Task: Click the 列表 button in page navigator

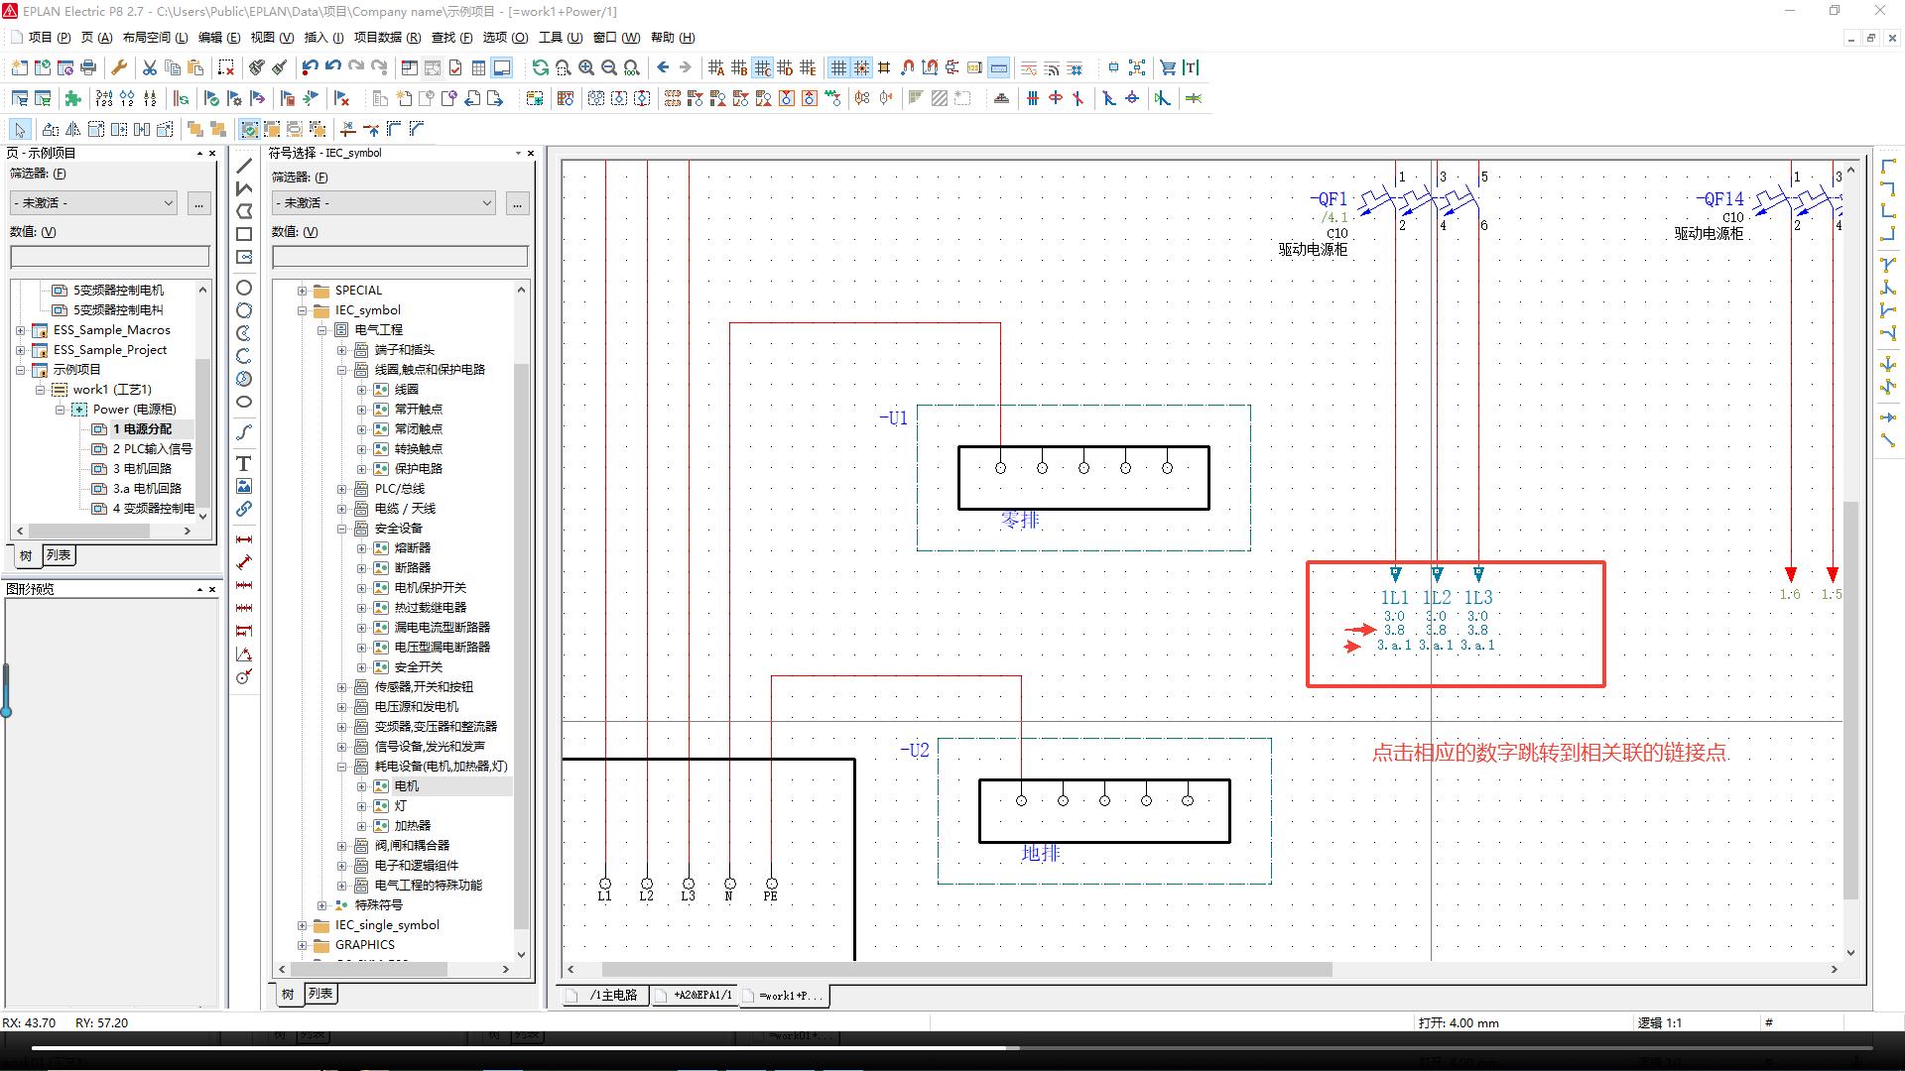Action: click(59, 555)
